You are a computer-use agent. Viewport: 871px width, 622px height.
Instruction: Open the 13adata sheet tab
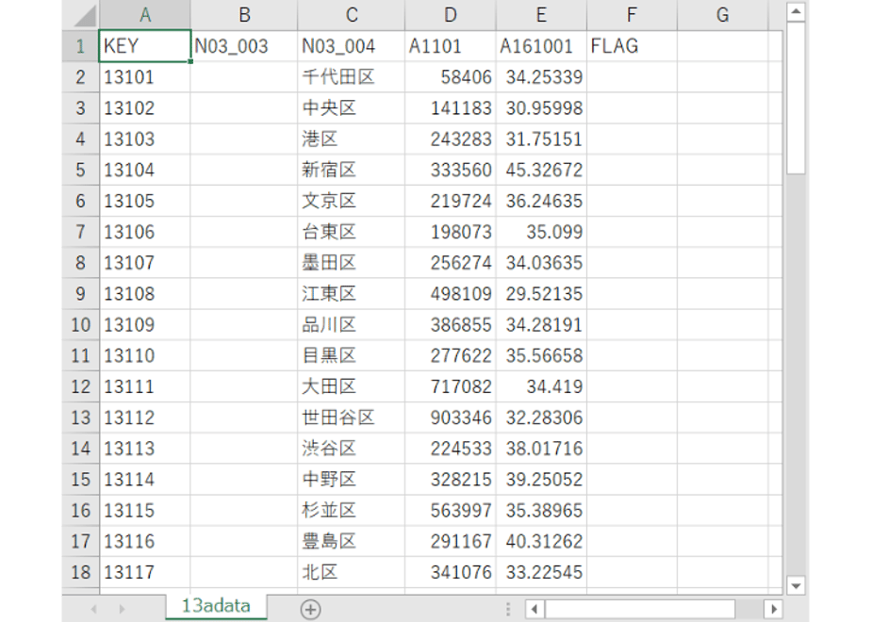point(216,606)
